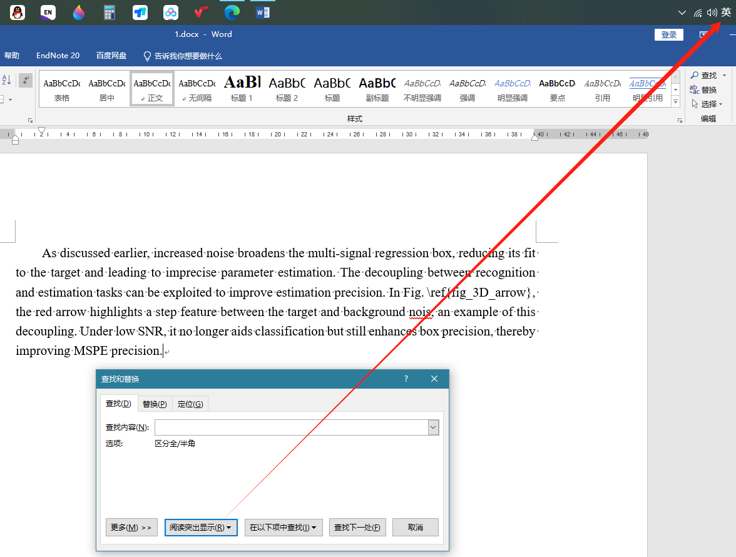This screenshot has height=557, width=736.
Task: Switch to Word in the taskbar
Action: (263, 12)
